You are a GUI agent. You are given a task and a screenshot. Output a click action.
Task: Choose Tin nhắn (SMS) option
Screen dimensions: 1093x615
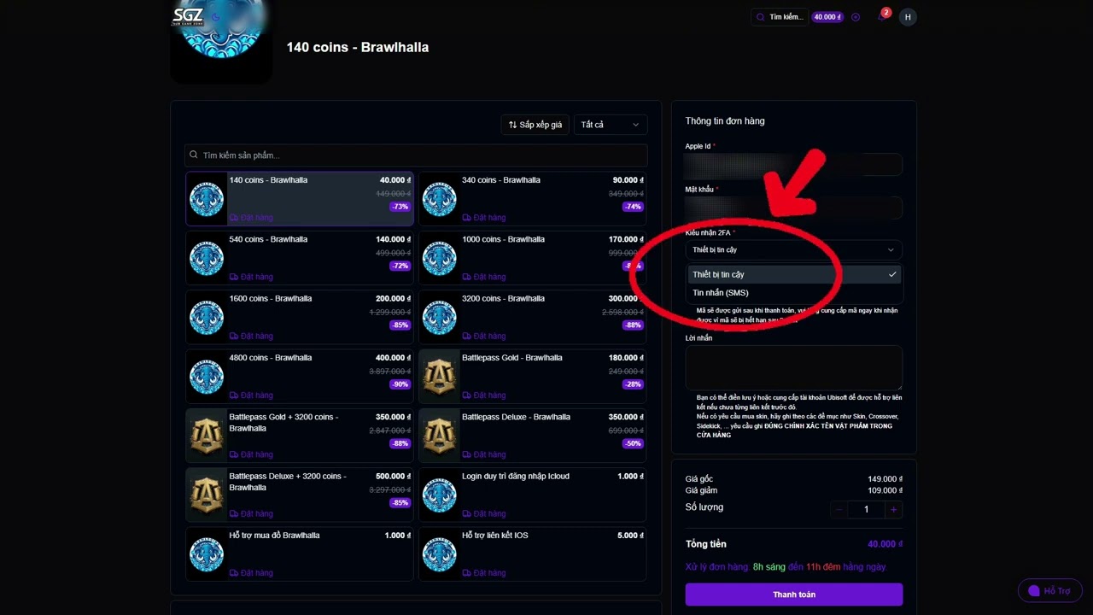793,293
